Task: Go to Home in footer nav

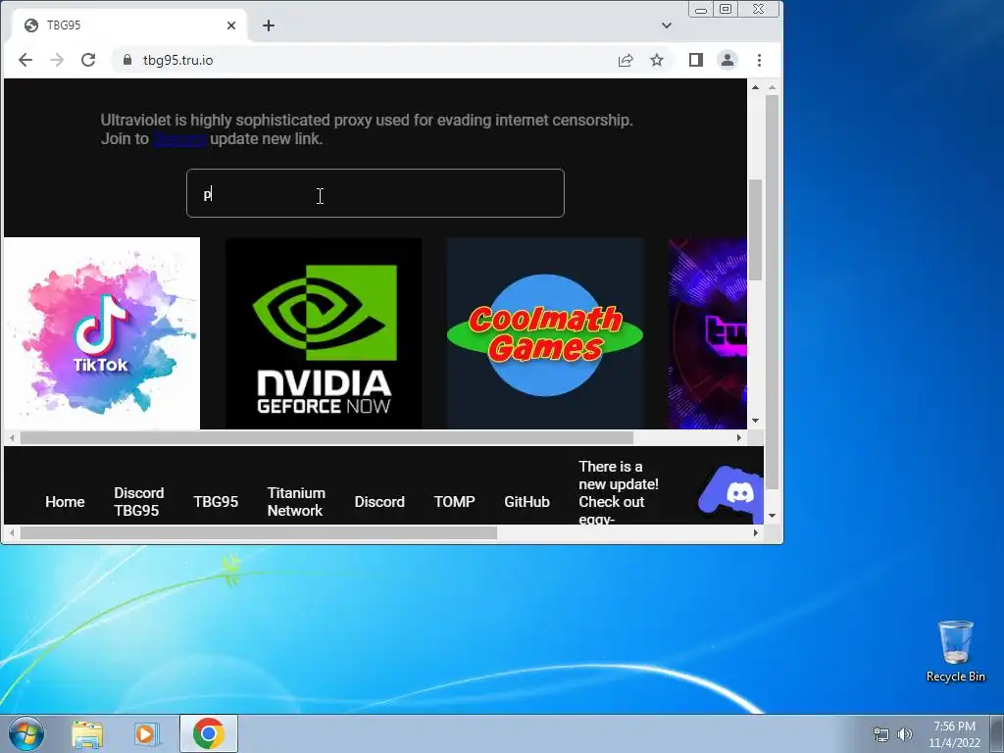Action: (x=65, y=502)
